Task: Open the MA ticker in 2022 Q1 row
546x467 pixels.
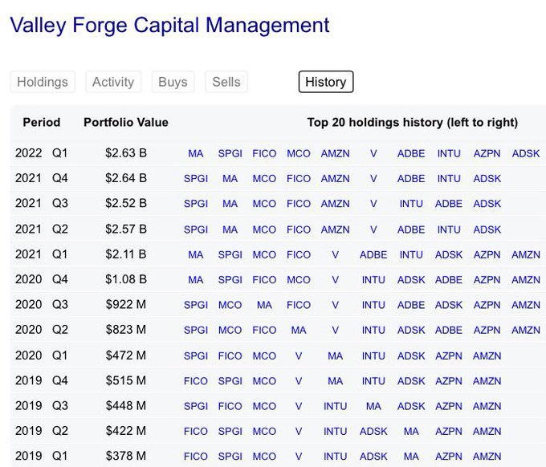Action: point(196,153)
